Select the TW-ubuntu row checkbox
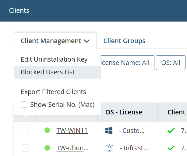 click(x=25, y=148)
